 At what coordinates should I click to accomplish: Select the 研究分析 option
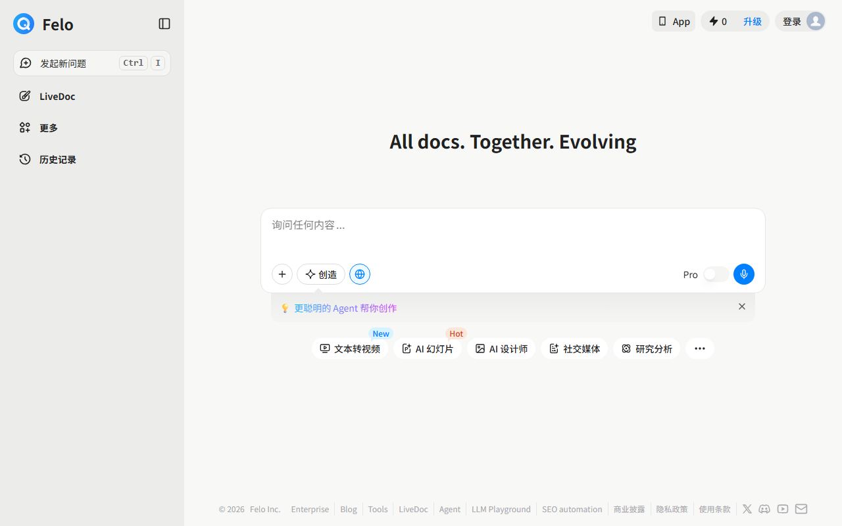click(x=647, y=348)
